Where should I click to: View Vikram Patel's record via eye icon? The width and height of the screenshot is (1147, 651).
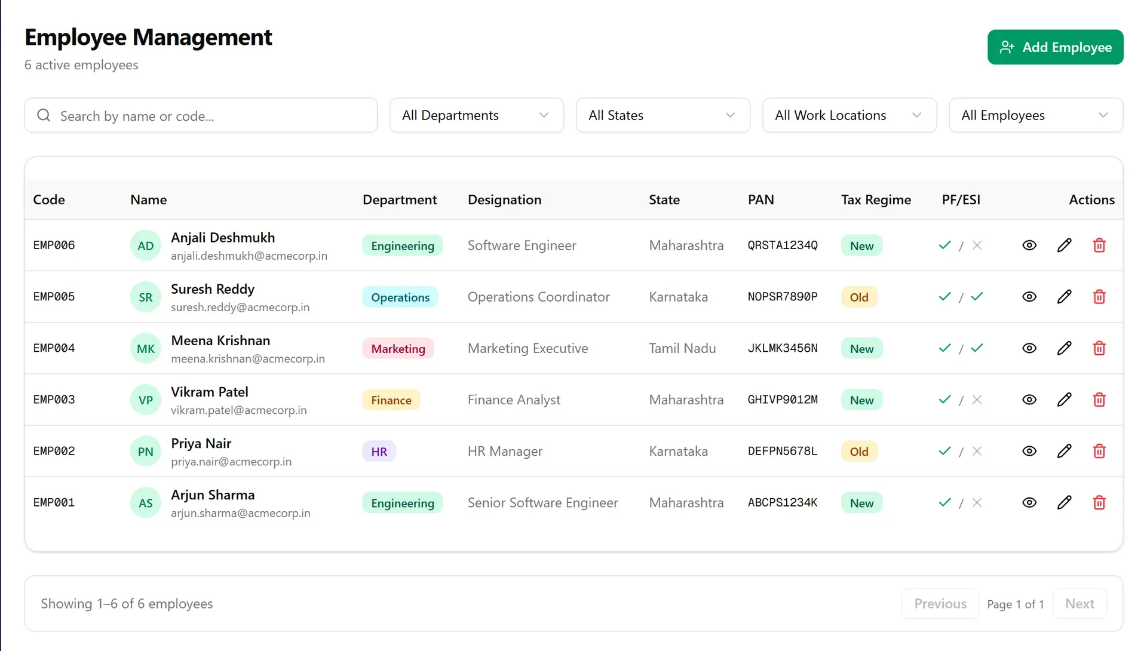(1029, 400)
